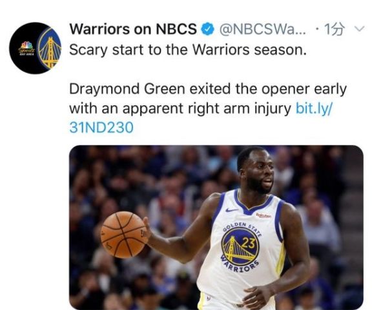Open the Warriors on NBCS display name
The height and width of the screenshot is (310, 372).
133,29
